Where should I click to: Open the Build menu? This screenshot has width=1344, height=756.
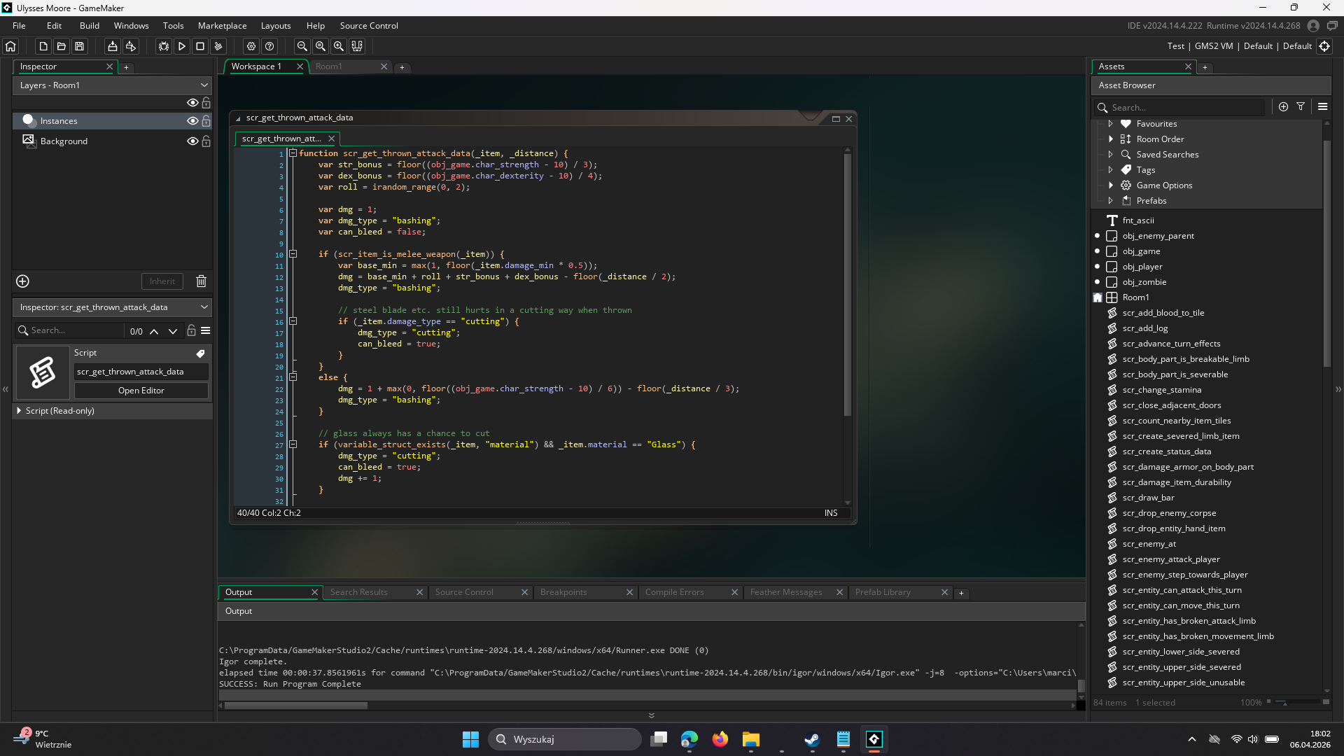[x=90, y=26]
